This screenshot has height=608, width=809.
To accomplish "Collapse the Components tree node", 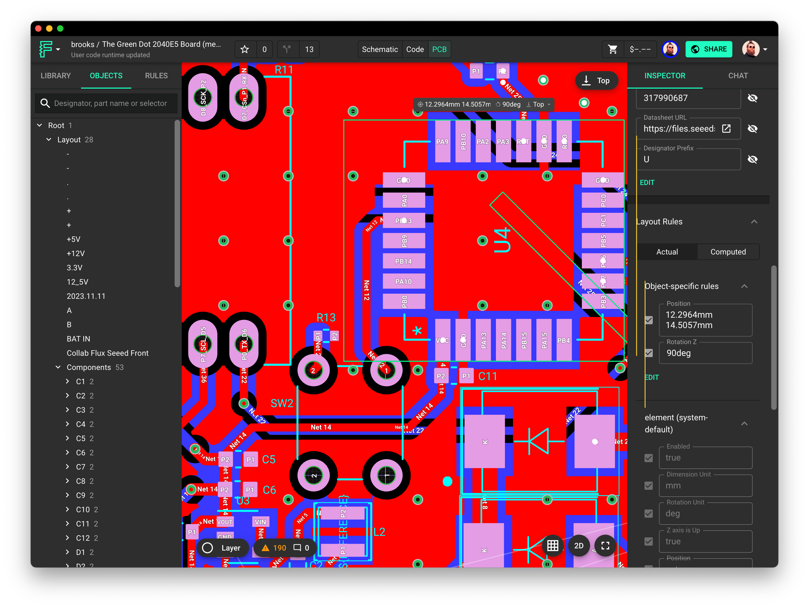I will pos(58,367).
